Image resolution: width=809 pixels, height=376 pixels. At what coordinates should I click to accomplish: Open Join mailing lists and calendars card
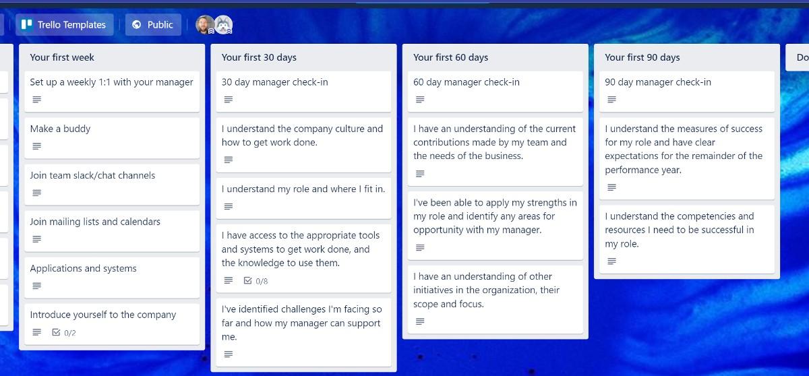coord(95,222)
